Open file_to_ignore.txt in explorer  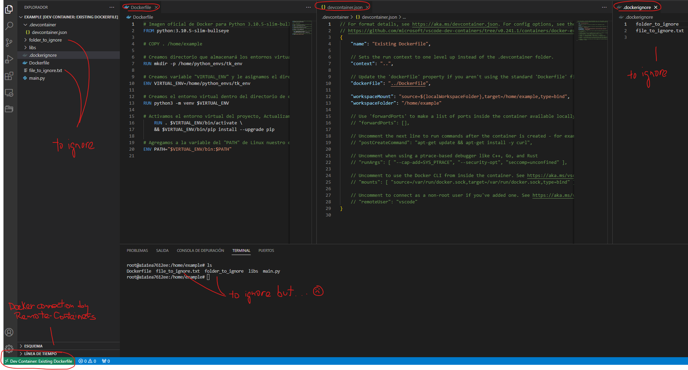(x=68, y=70)
